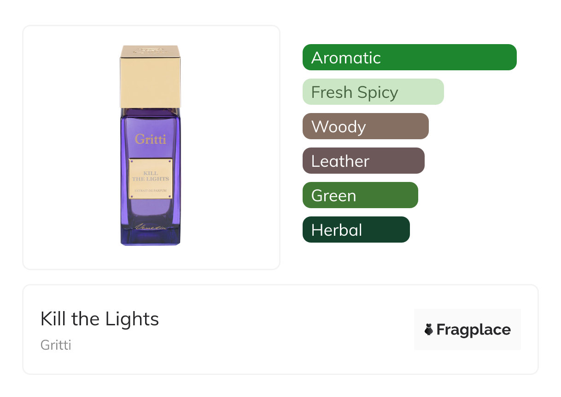Viewport: 561px width, 397px height.
Task: Click the Fresh Spicy label text
Action: click(355, 92)
